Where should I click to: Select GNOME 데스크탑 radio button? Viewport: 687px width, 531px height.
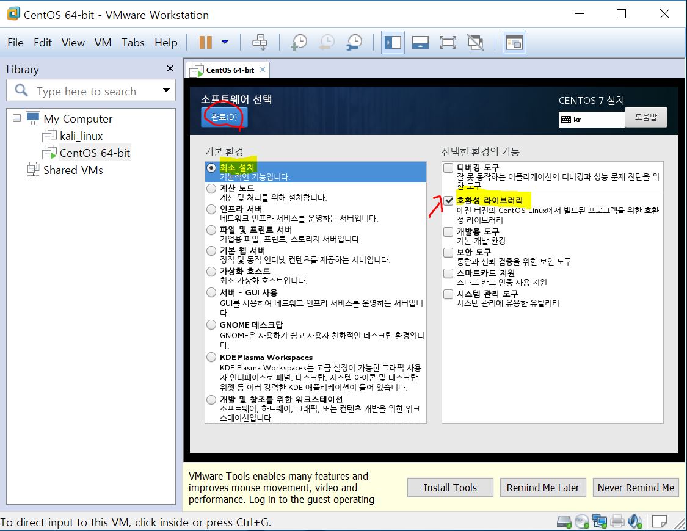(x=211, y=325)
